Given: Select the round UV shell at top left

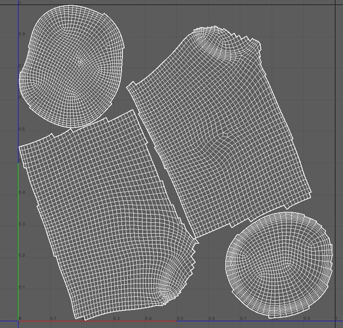Looking at the screenshot, I should [x=72, y=66].
